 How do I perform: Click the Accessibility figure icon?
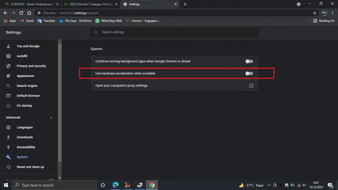pyautogui.click(x=8, y=147)
